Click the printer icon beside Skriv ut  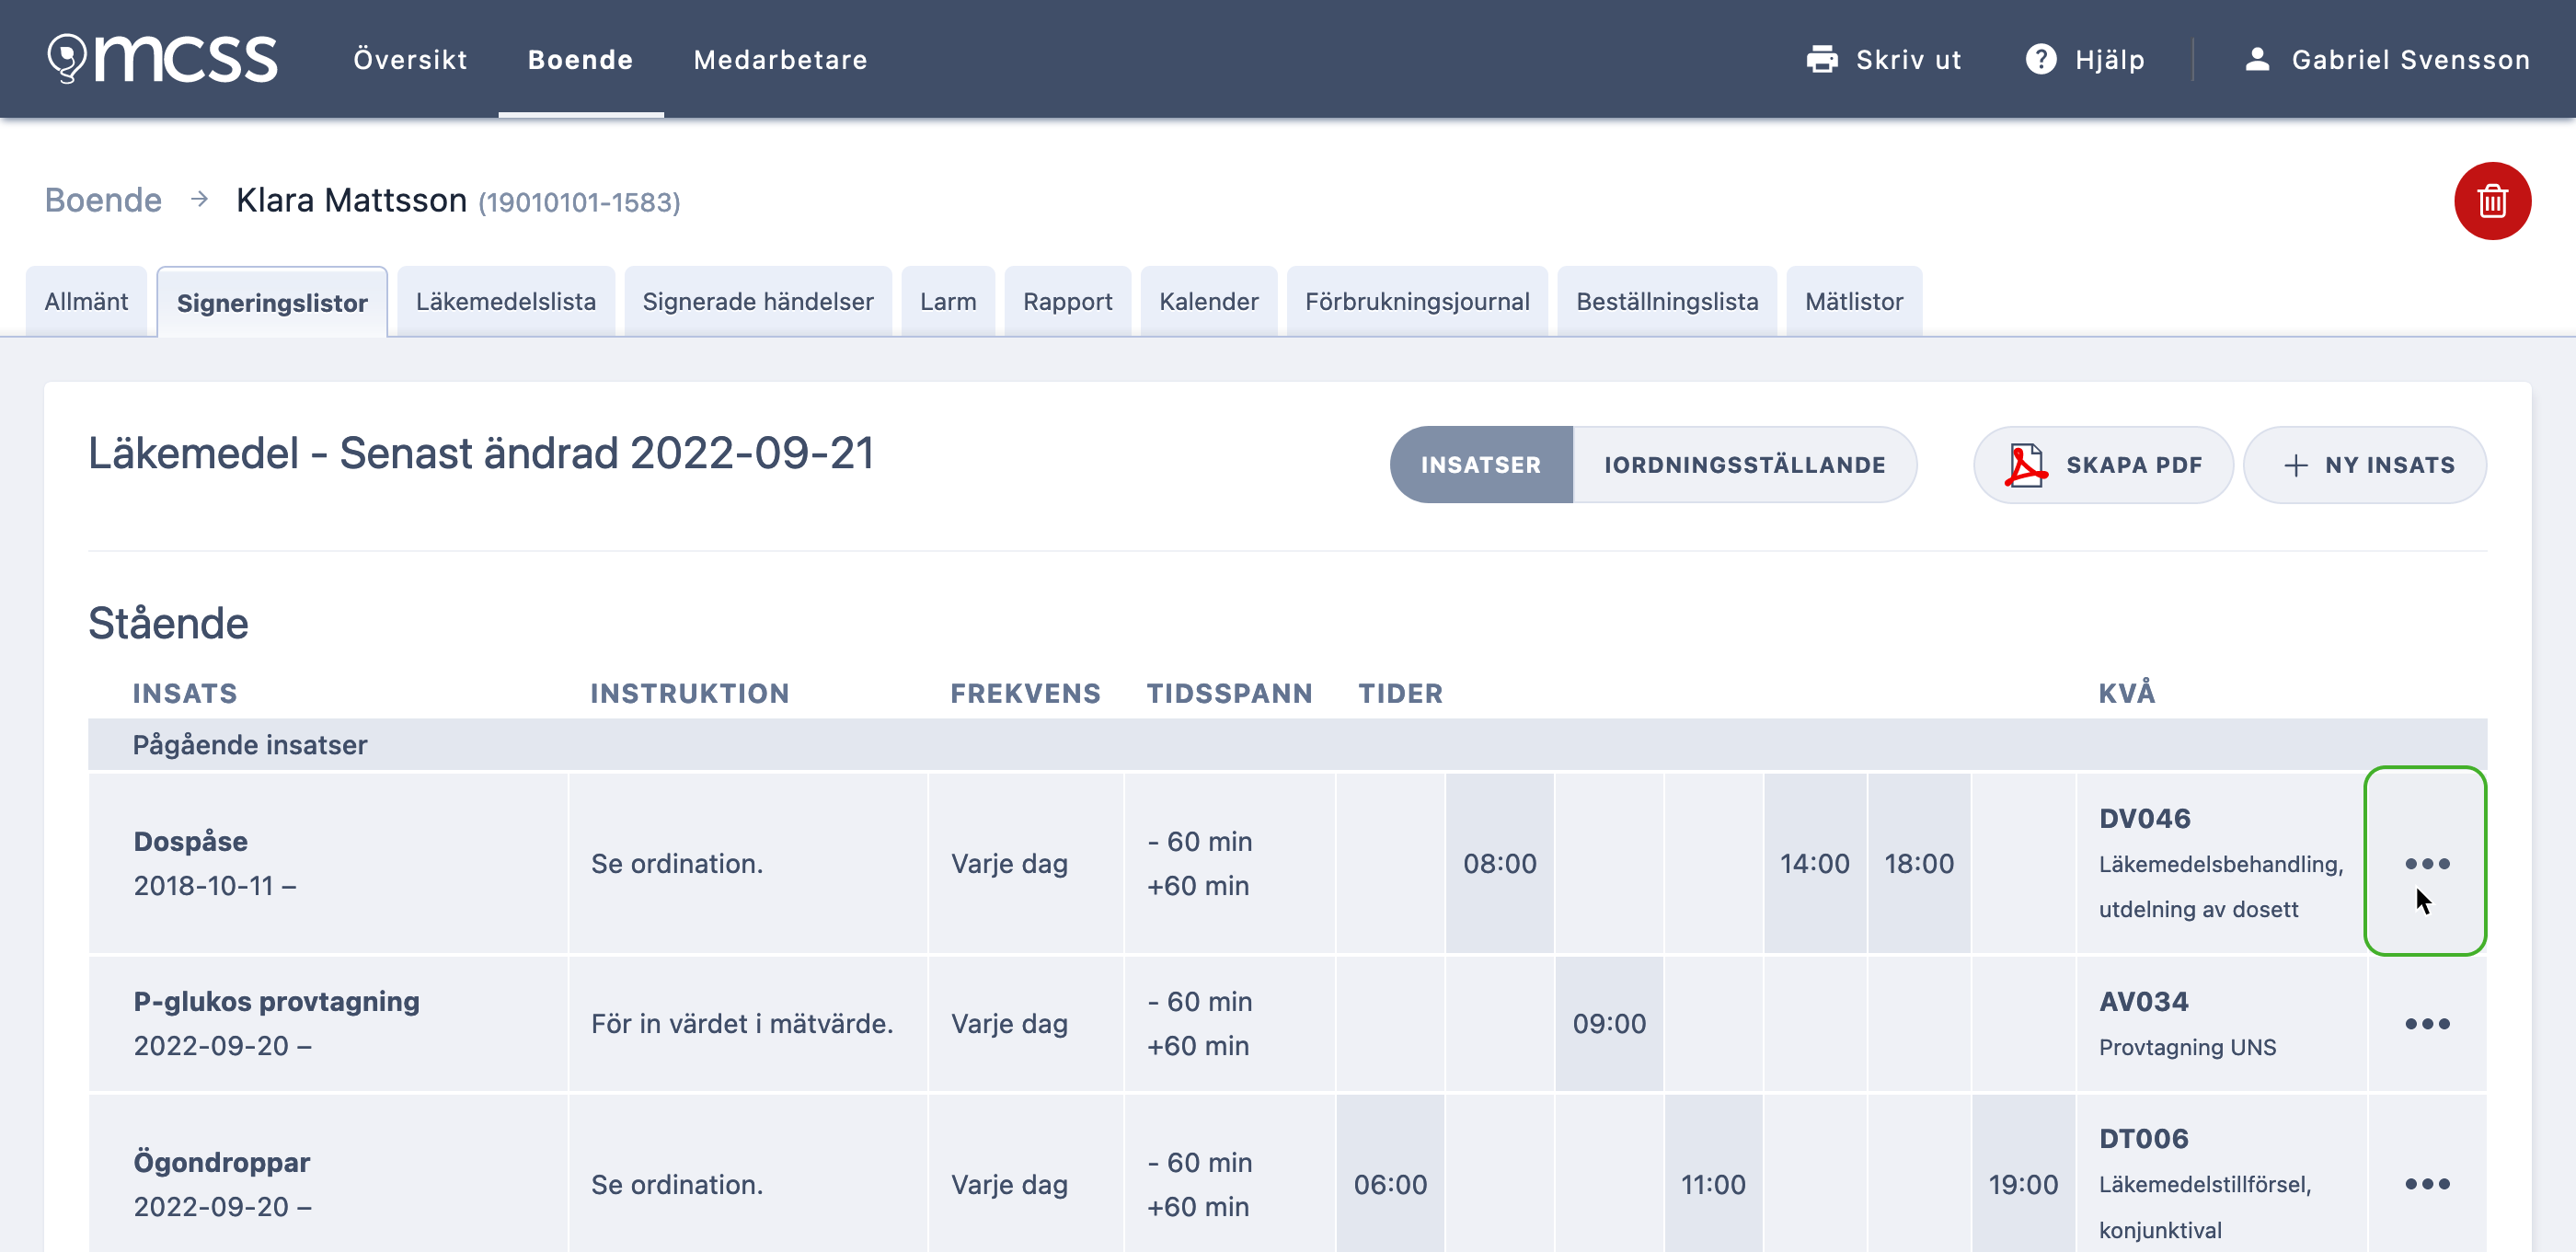[x=1821, y=60]
